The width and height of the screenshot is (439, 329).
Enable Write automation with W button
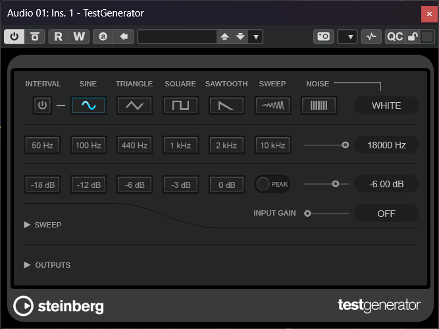[x=79, y=37]
